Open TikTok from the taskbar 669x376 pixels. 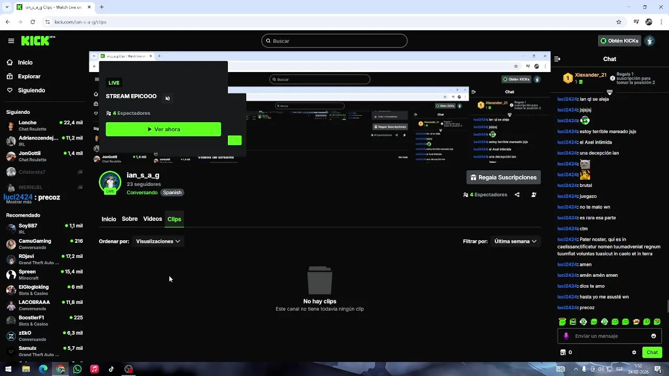click(x=111, y=369)
